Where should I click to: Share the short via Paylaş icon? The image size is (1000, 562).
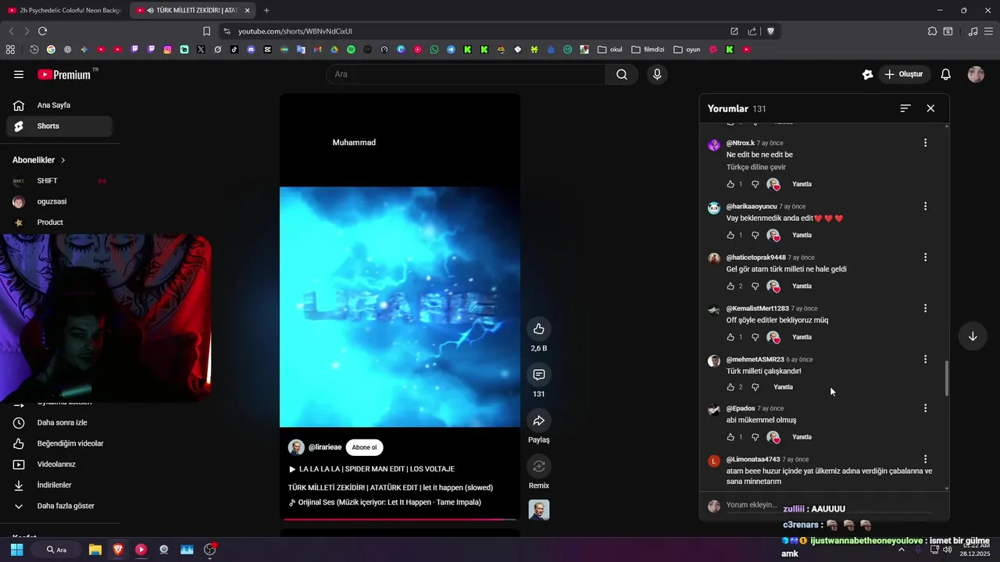[538, 421]
